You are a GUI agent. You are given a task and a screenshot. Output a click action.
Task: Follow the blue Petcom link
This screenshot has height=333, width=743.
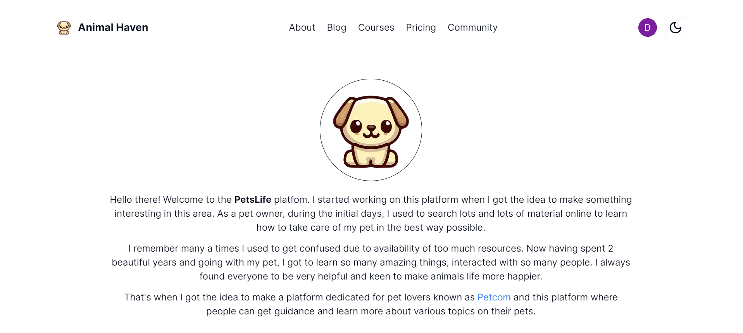click(494, 297)
